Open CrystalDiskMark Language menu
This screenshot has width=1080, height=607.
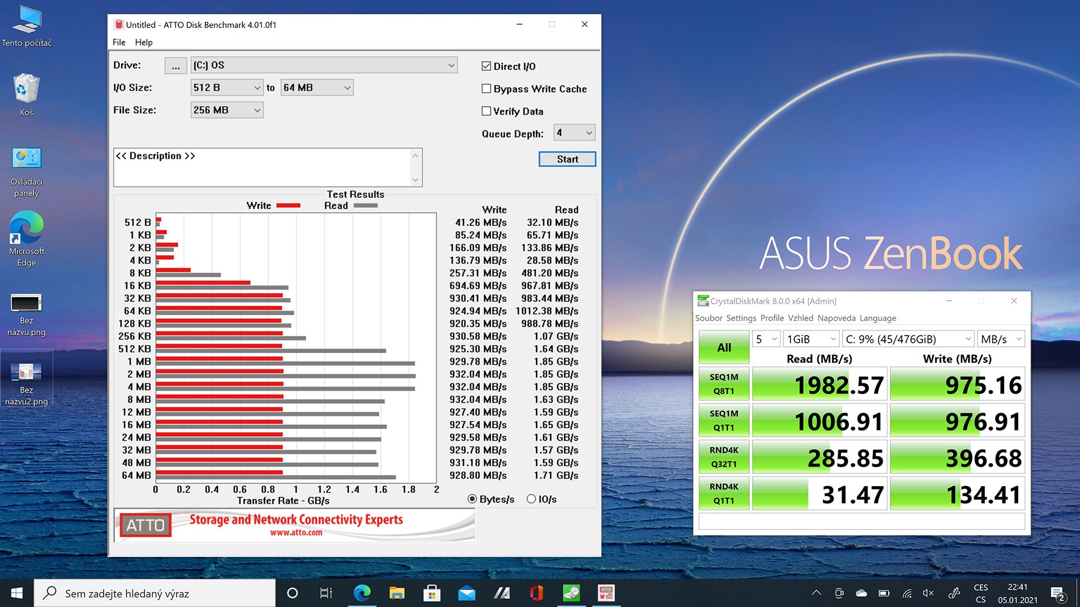(x=877, y=318)
